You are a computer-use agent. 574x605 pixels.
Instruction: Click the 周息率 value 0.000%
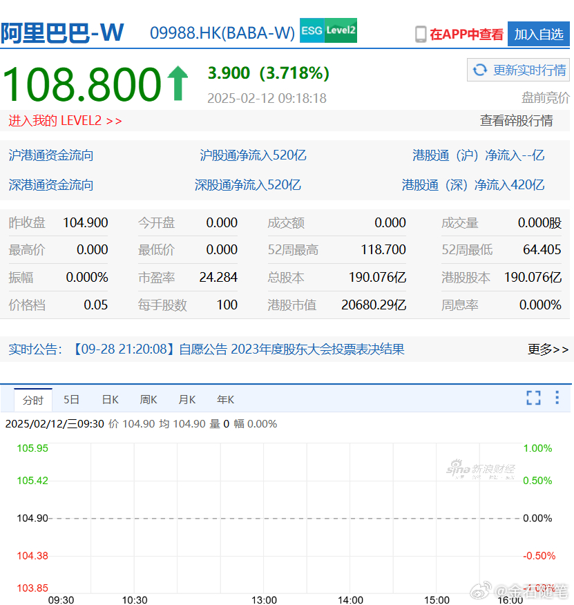(x=540, y=305)
